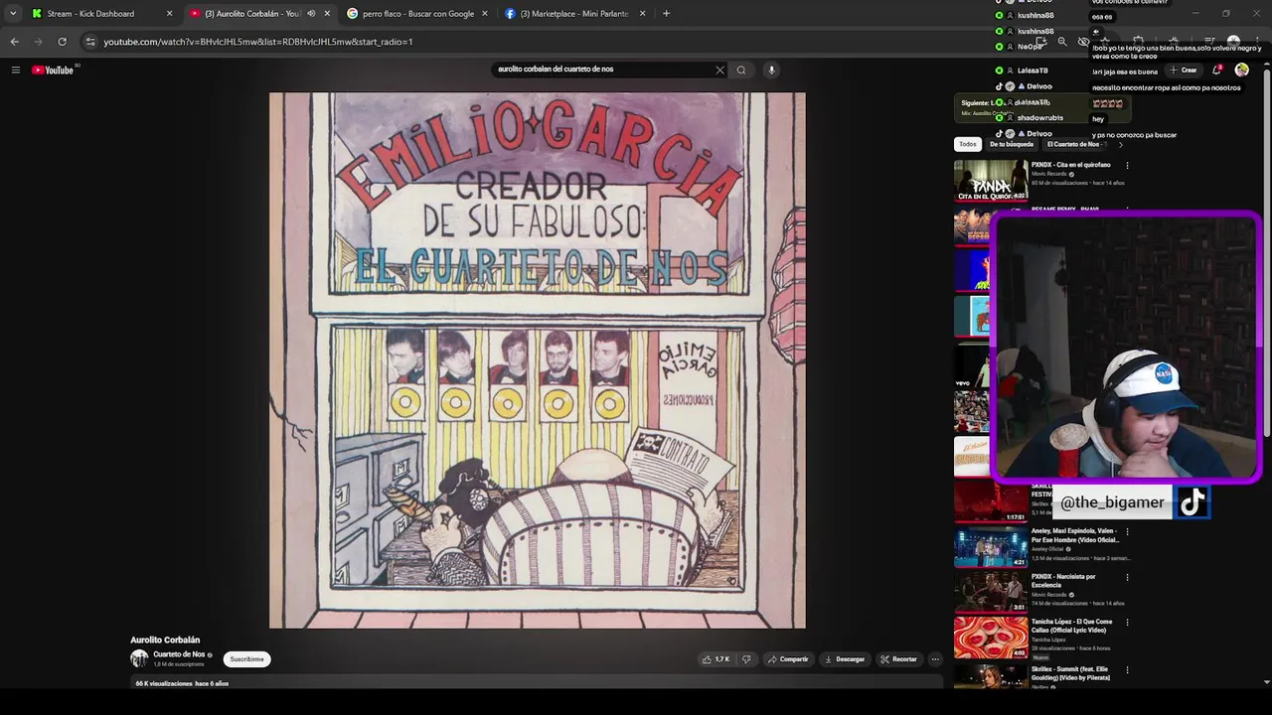The width and height of the screenshot is (1272, 715).
Task: Select the El Cuarteto de Nos chip
Action: pyautogui.click(x=1073, y=144)
